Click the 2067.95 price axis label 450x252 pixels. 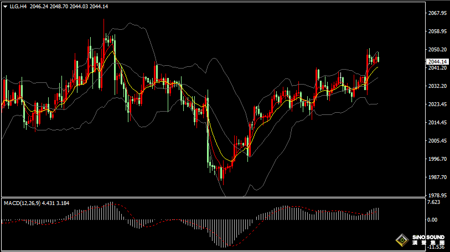coord(437,13)
